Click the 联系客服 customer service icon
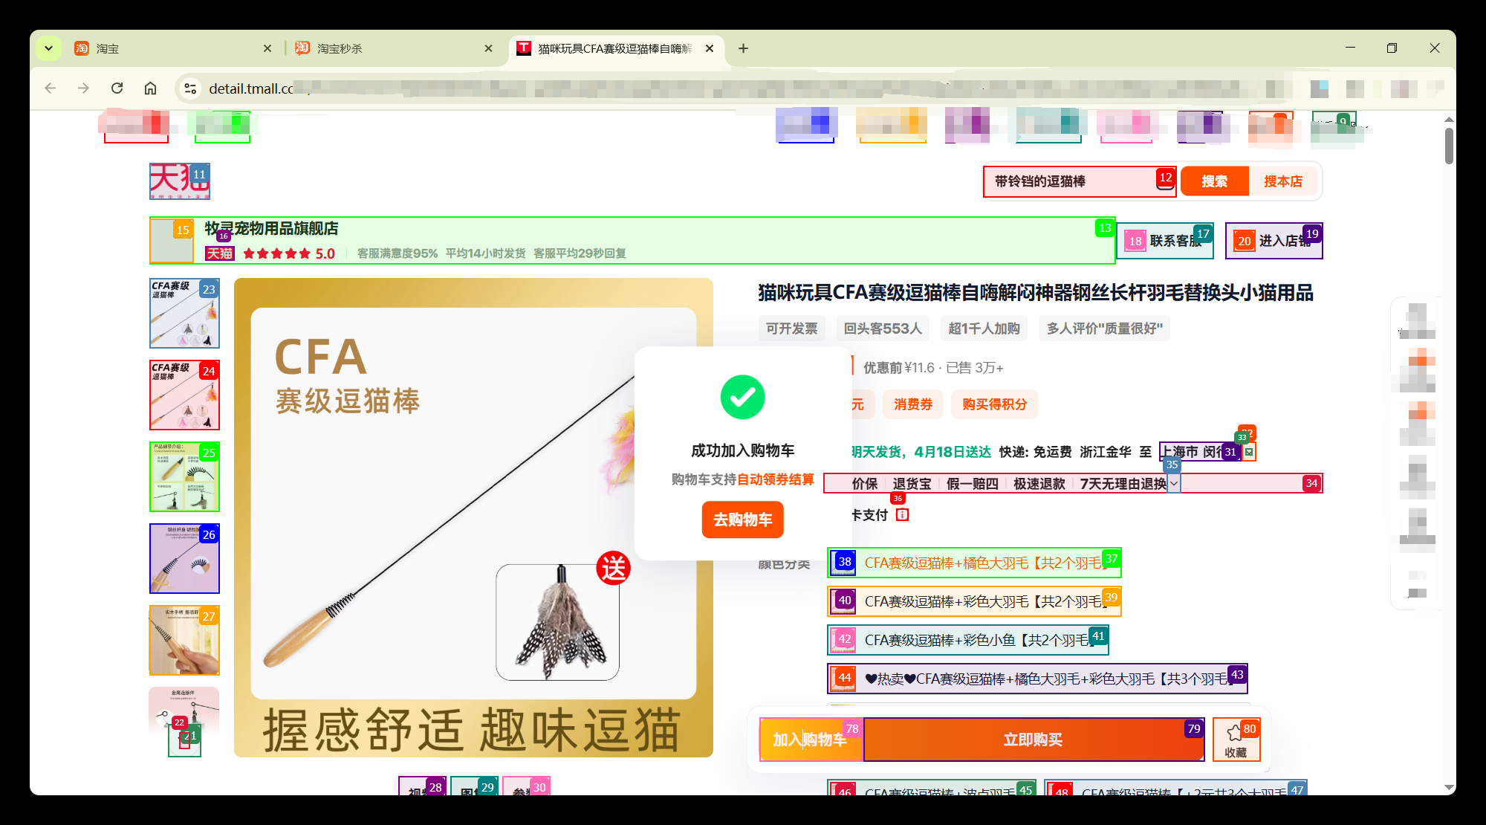This screenshot has width=1486, height=825. point(1135,241)
